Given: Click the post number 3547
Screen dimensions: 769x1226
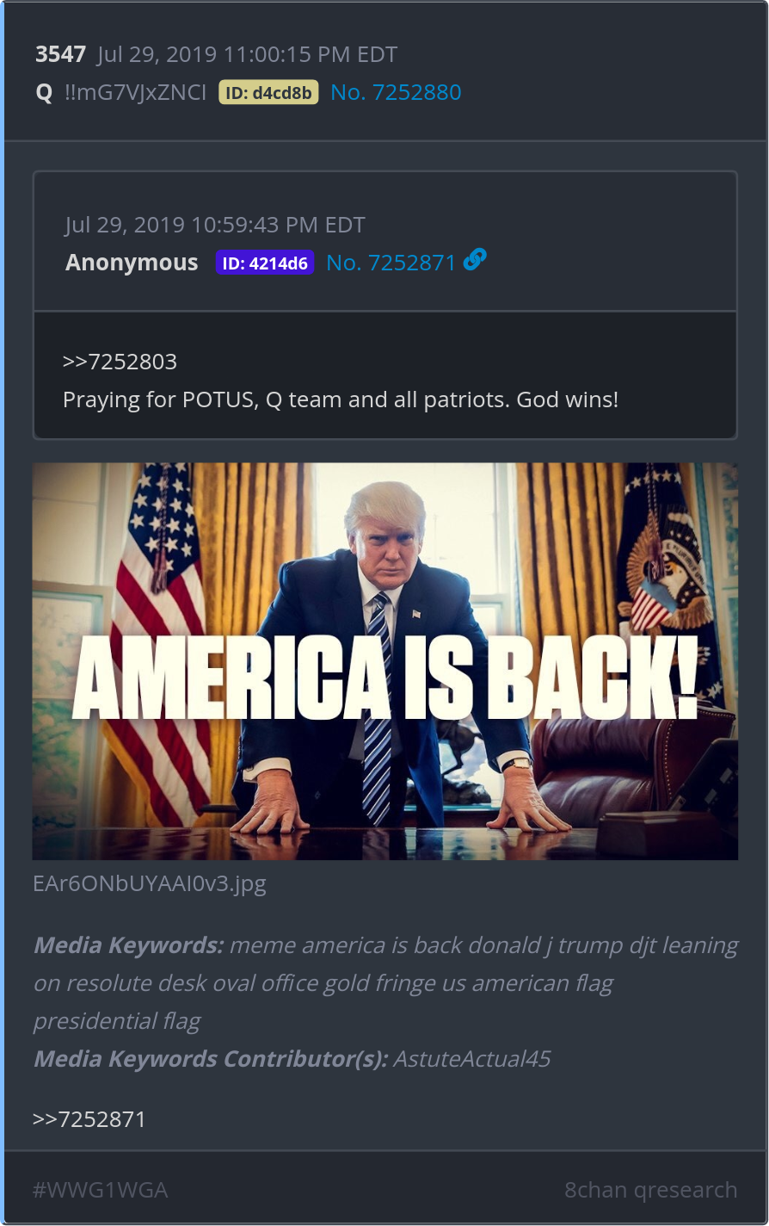Looking at the screenshot, I should tap(60, 54).
